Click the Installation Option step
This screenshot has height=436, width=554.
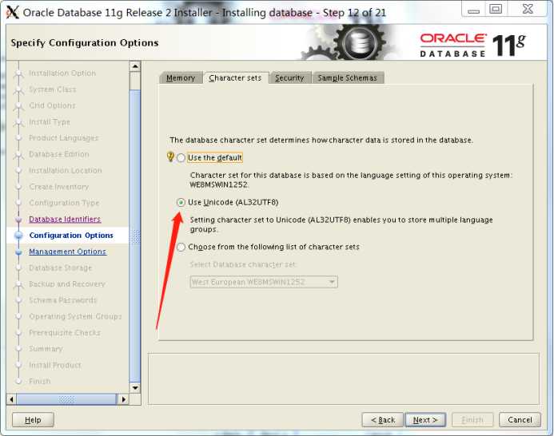62,73
